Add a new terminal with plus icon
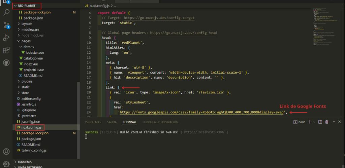345x168 pixels. [309, 122]
